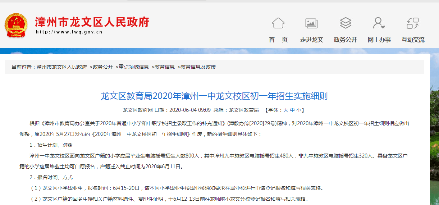Viewport: 439px width, 205px height.
Task: Click heading 1．招生计划、对象
Action: coord(51,145)
